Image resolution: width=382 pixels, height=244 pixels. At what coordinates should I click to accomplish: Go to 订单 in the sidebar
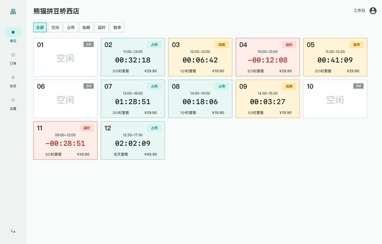(13, 58)
